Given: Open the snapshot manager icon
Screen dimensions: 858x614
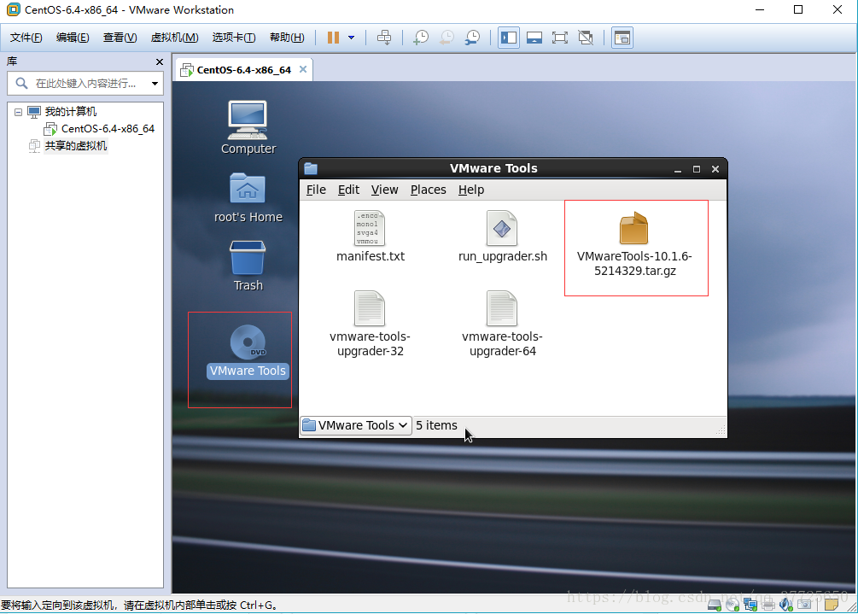Looking at the screenshot, I should [472, 38].
